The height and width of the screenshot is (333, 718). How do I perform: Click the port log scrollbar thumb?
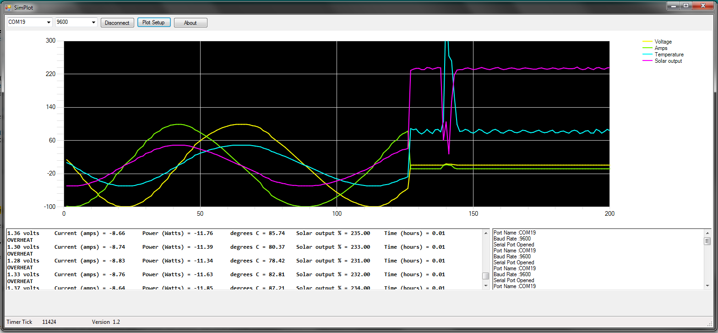point(707,241)
